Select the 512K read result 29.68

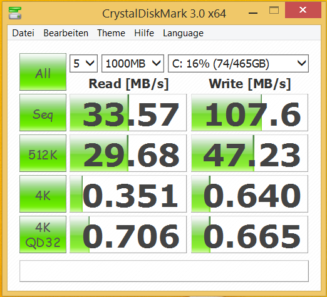point(128,153)
